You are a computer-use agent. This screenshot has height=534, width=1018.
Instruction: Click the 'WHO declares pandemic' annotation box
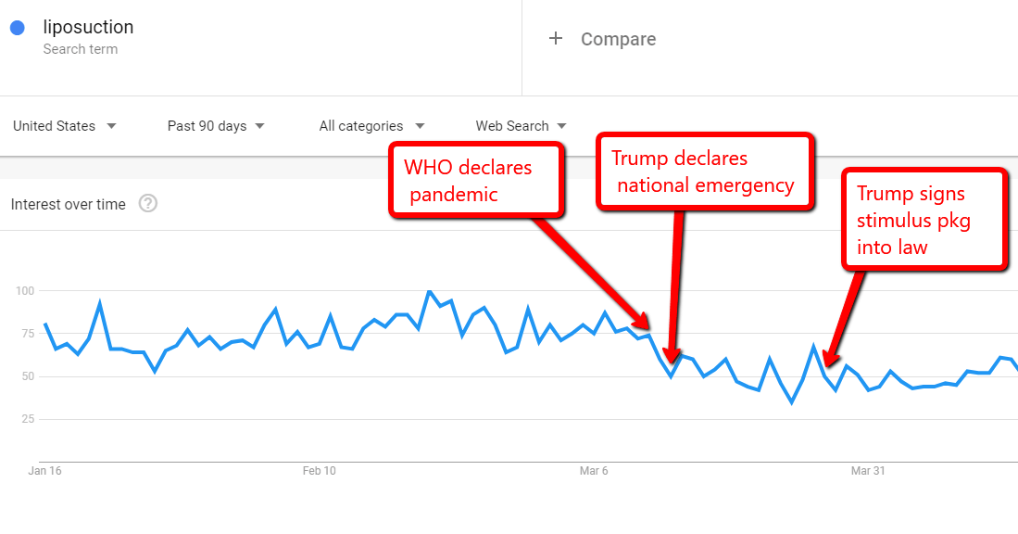pyautogui.click(x=476, y=179)
